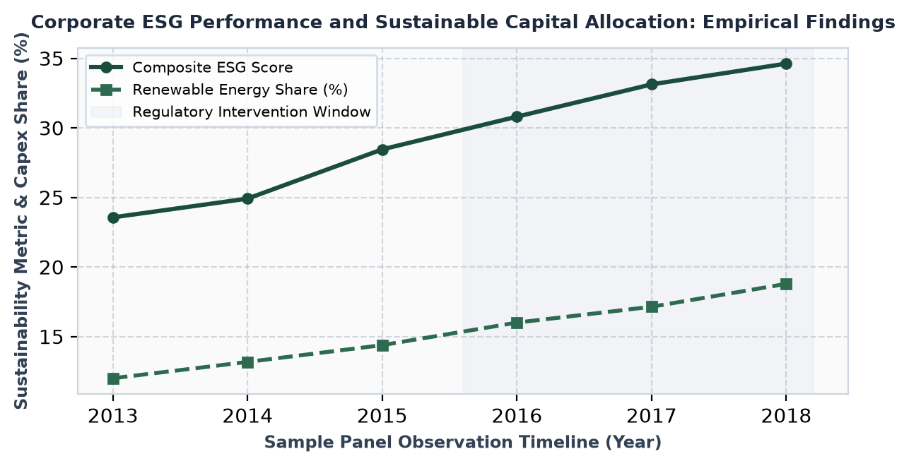Select the Regulatory Intervention Window legend swatch
This screenshot has height=466, width=909.
[106, 112]
